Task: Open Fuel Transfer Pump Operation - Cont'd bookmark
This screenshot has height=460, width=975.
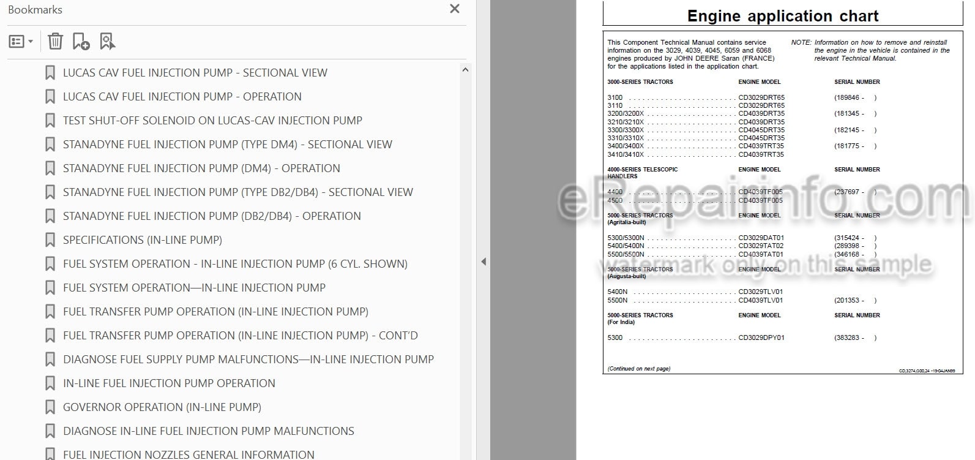Action: click(241, 335)
